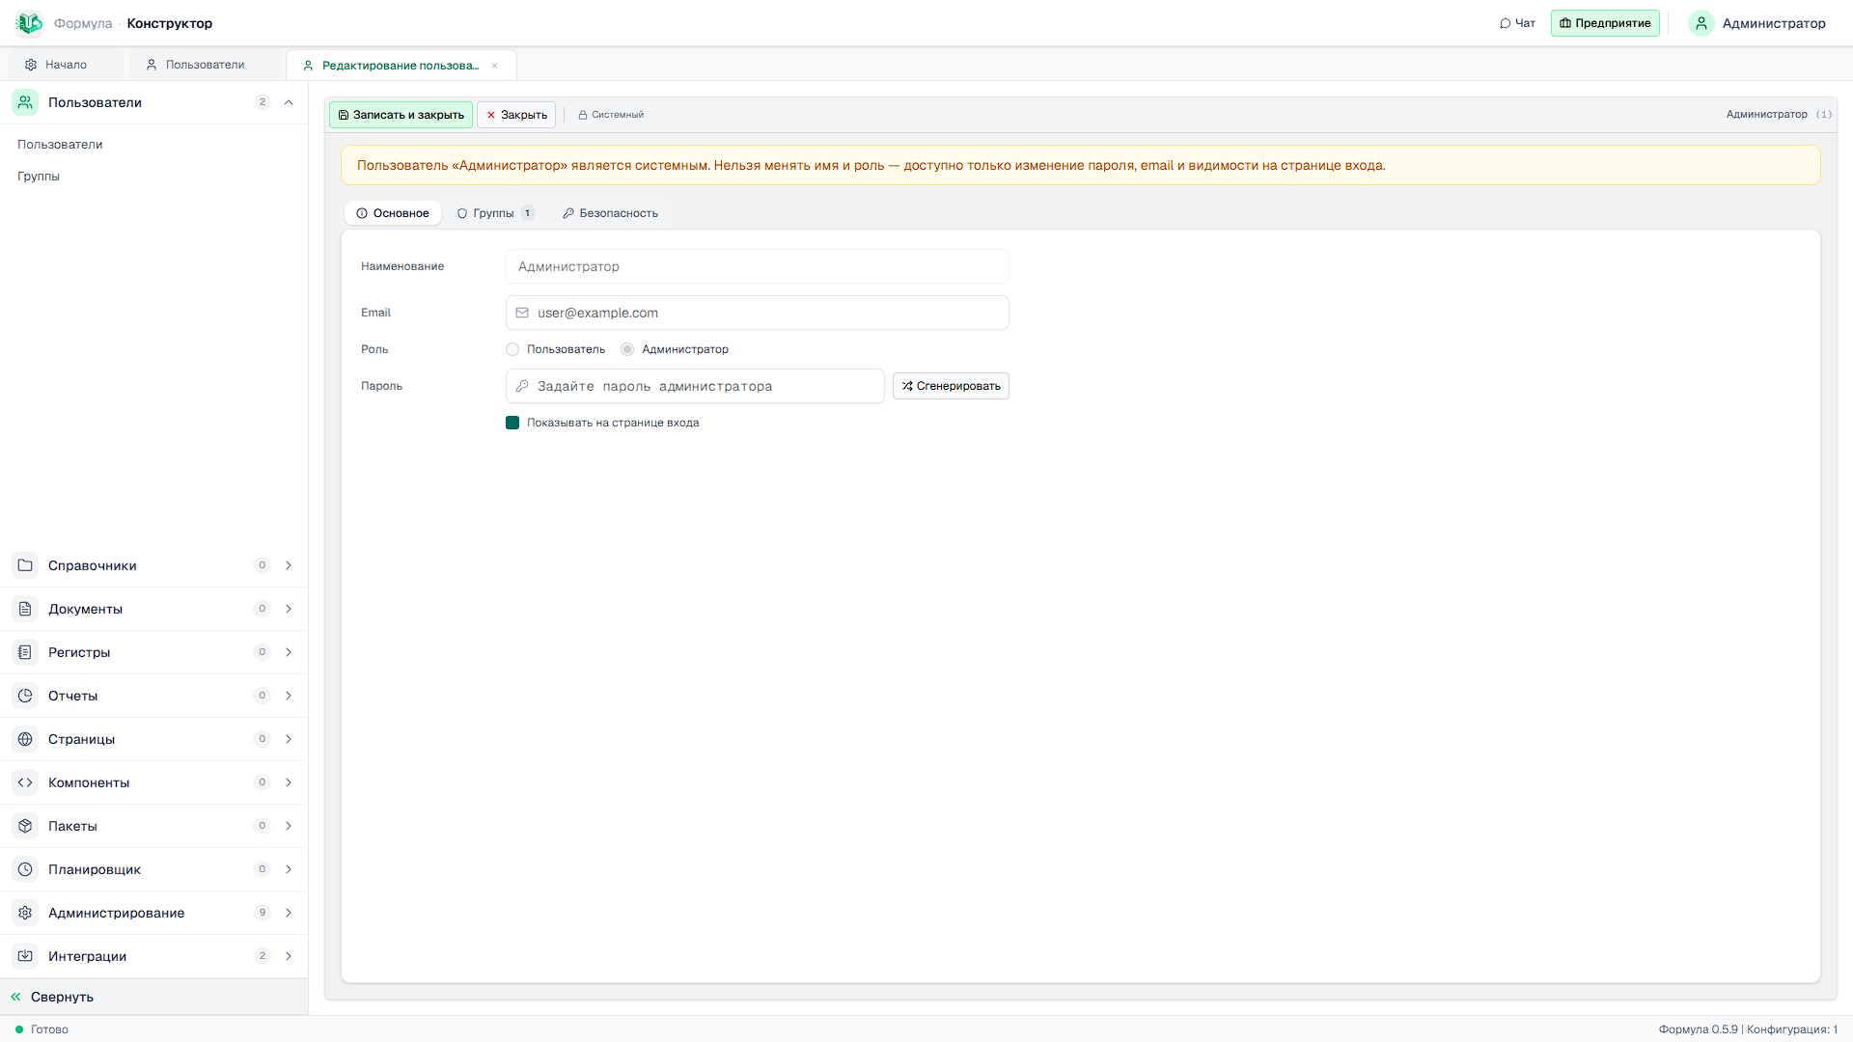Switch to the Группы form tab
The height and width of the screenshot is (1042, 1853).
[495, 213]
